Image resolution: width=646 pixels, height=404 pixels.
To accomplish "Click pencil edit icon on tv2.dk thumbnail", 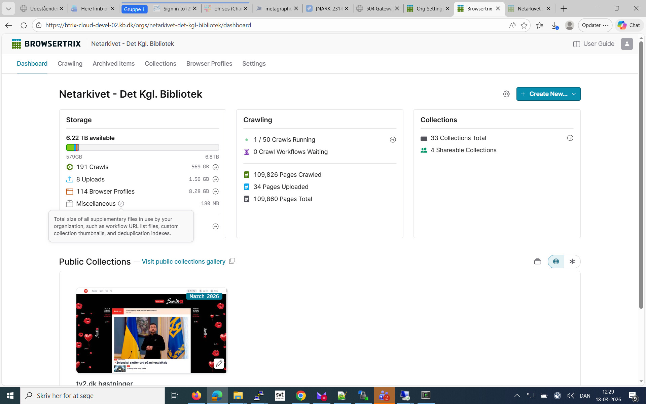I will click(x=219, y=364).
